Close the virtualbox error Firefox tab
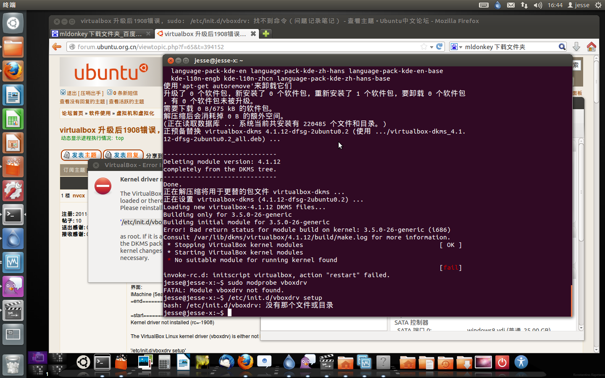The height and width of the screenshot is (378, 605). click(x=253, y=34)
